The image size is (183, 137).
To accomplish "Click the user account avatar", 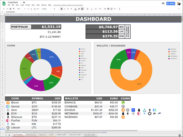I will [x=179, y=3].
